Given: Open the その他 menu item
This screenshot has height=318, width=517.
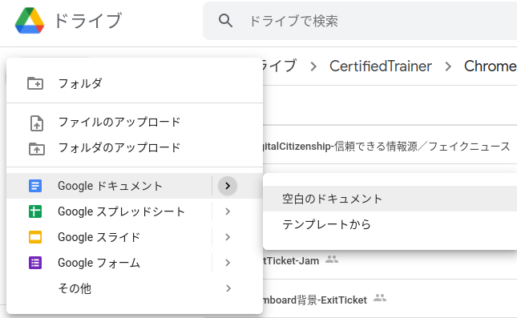Looking at the screenshot, I should 135,288.
